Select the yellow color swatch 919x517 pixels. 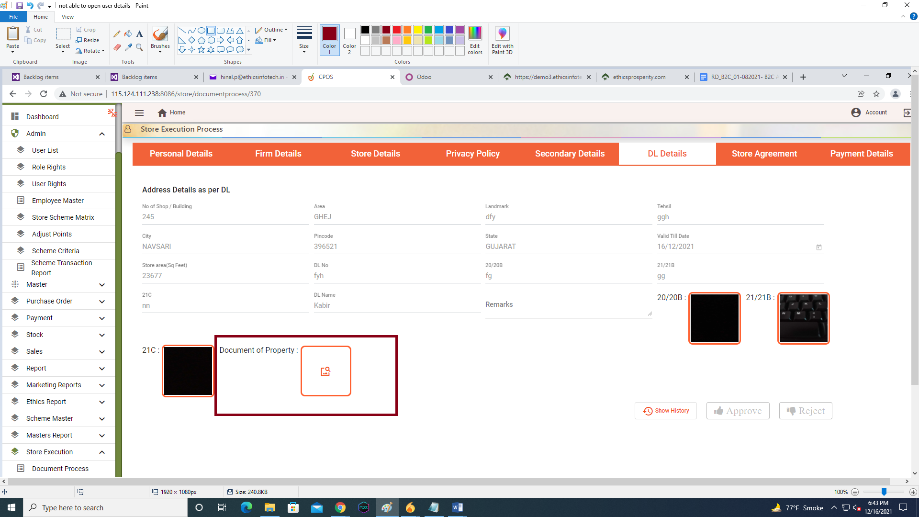point(418,30)
